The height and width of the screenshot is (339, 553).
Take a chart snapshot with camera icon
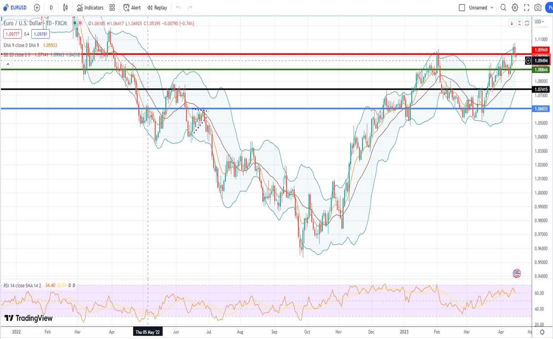pos(538,7)
